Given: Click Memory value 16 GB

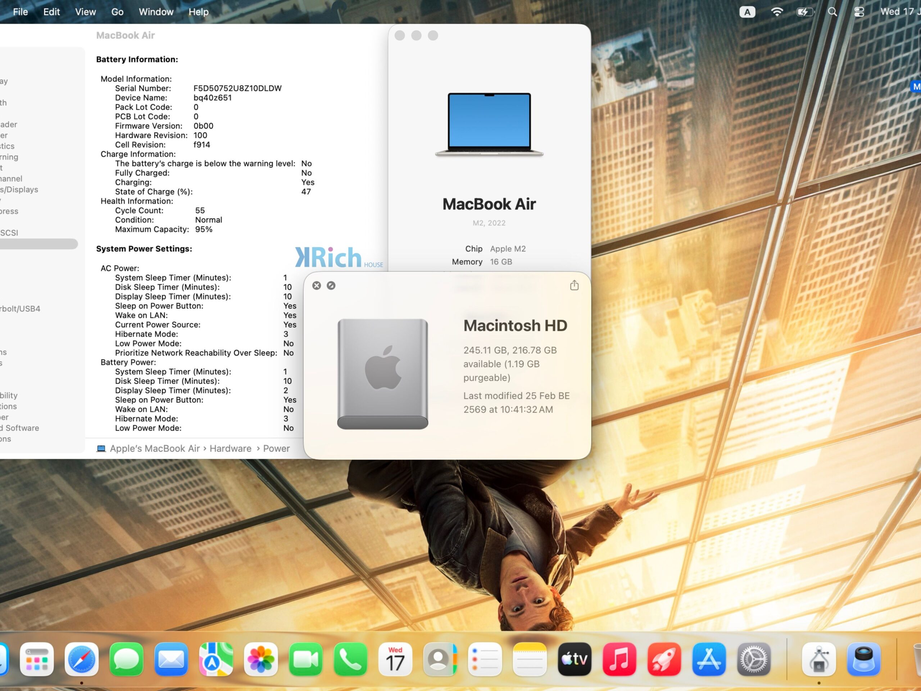Looking at the screenshot, I should point(501,262).
